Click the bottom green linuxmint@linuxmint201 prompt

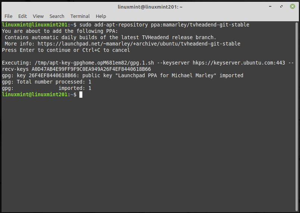(x=35, y=95)
